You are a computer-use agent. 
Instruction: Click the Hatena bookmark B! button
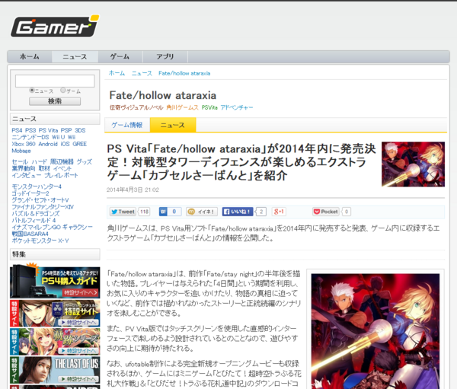pos(163,212)
